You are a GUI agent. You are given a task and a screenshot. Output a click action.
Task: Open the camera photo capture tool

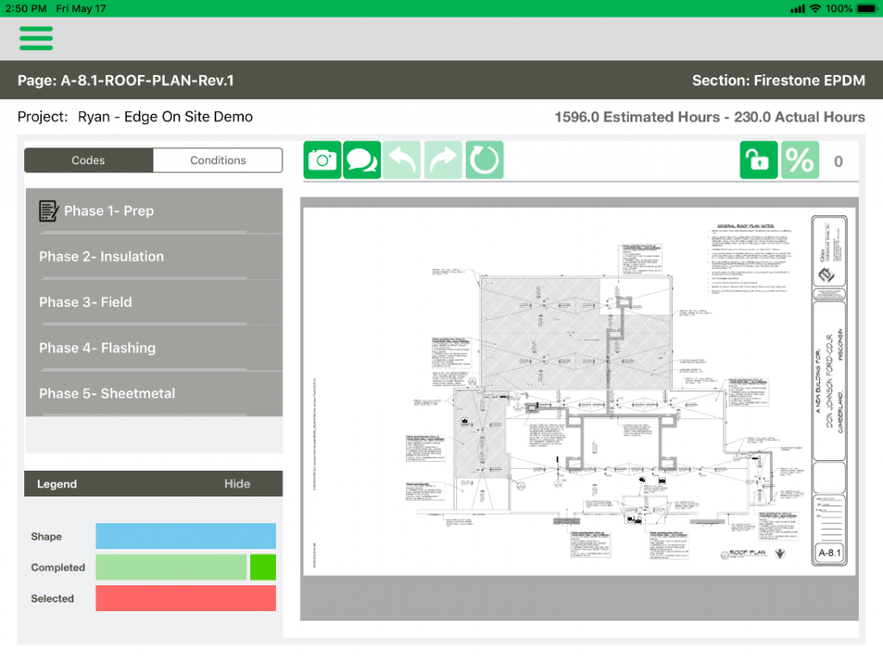pyautogui.click(x=321, y=159)
